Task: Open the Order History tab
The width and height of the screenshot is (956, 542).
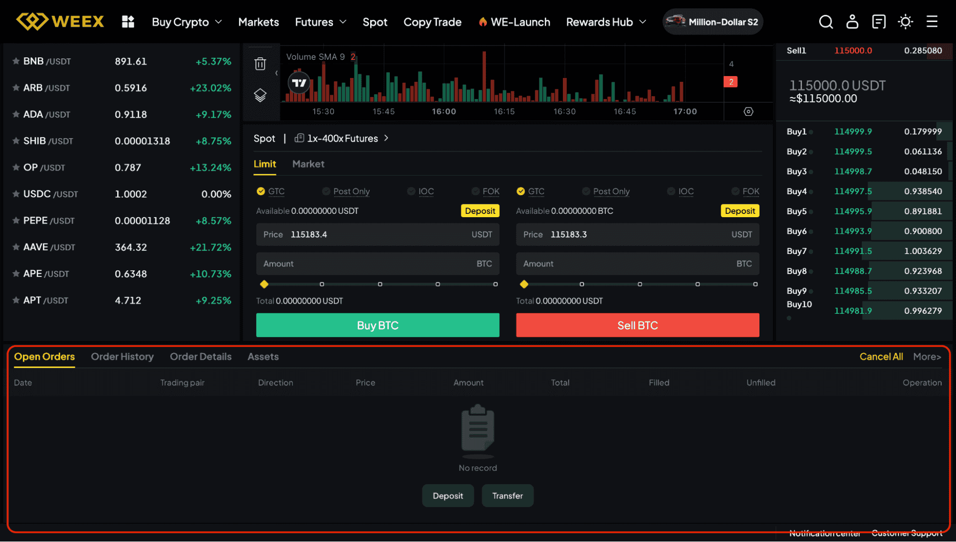Action: [x=122, y=357]
